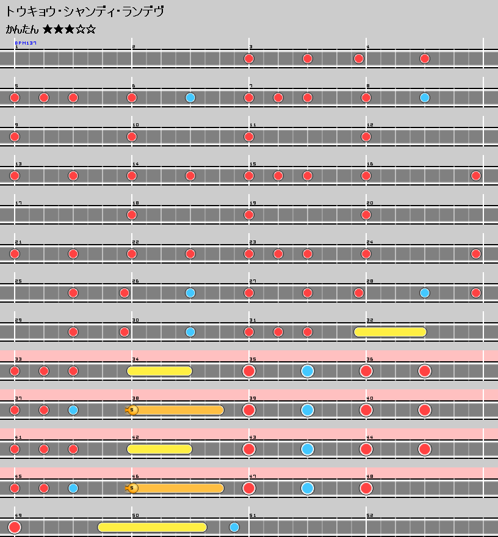The height and width of the screenshot is (537, 498).
Task: Select the blue note in measure 26
Action: pos(190,293)
